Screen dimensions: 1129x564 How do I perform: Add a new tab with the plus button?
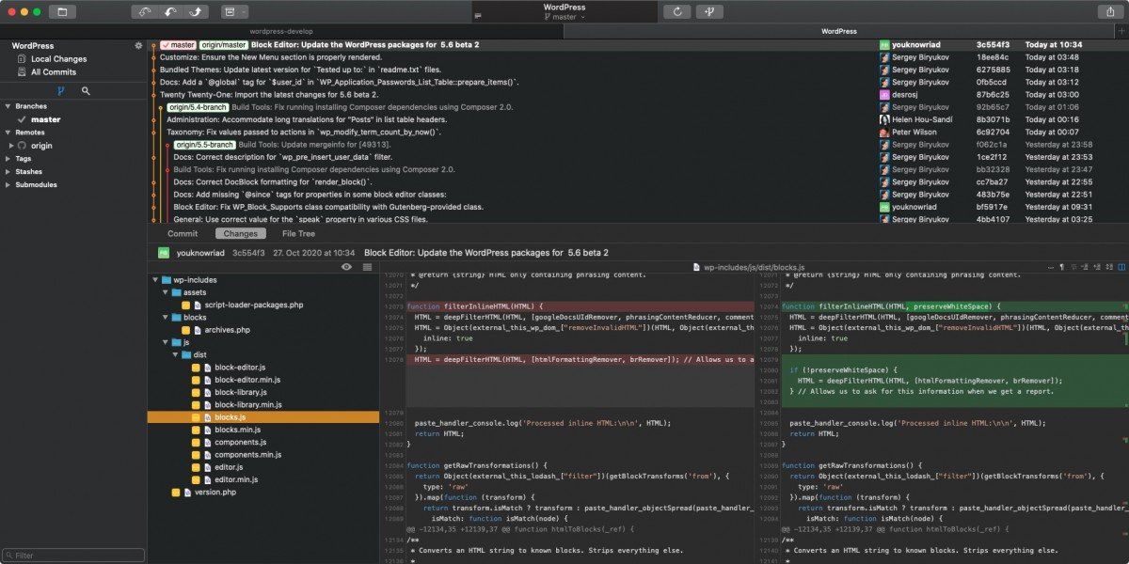point(1121,31)
